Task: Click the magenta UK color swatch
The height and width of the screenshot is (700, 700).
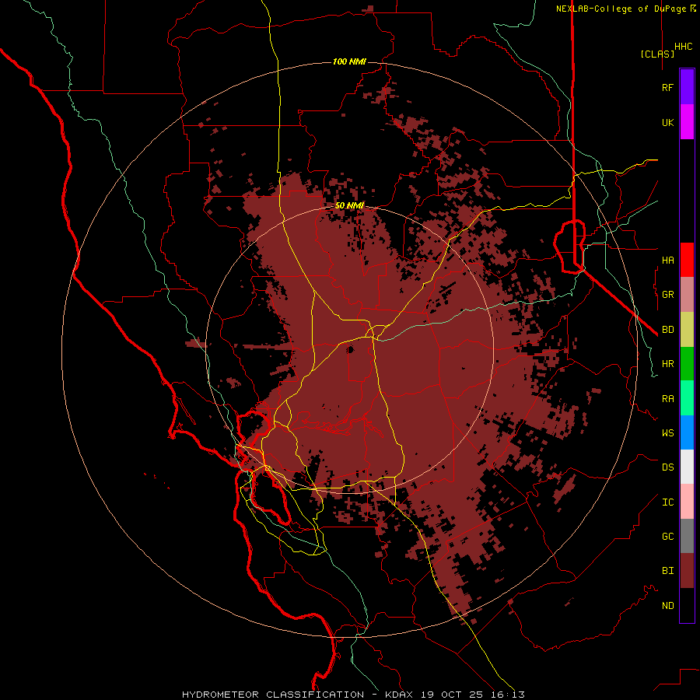Action: point(687,122)
